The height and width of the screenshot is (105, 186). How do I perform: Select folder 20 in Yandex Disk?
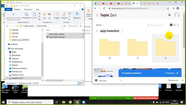pos(165,49)
